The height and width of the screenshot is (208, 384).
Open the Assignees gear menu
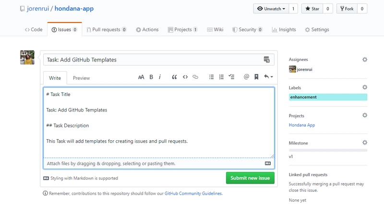(x=364, y=60)
